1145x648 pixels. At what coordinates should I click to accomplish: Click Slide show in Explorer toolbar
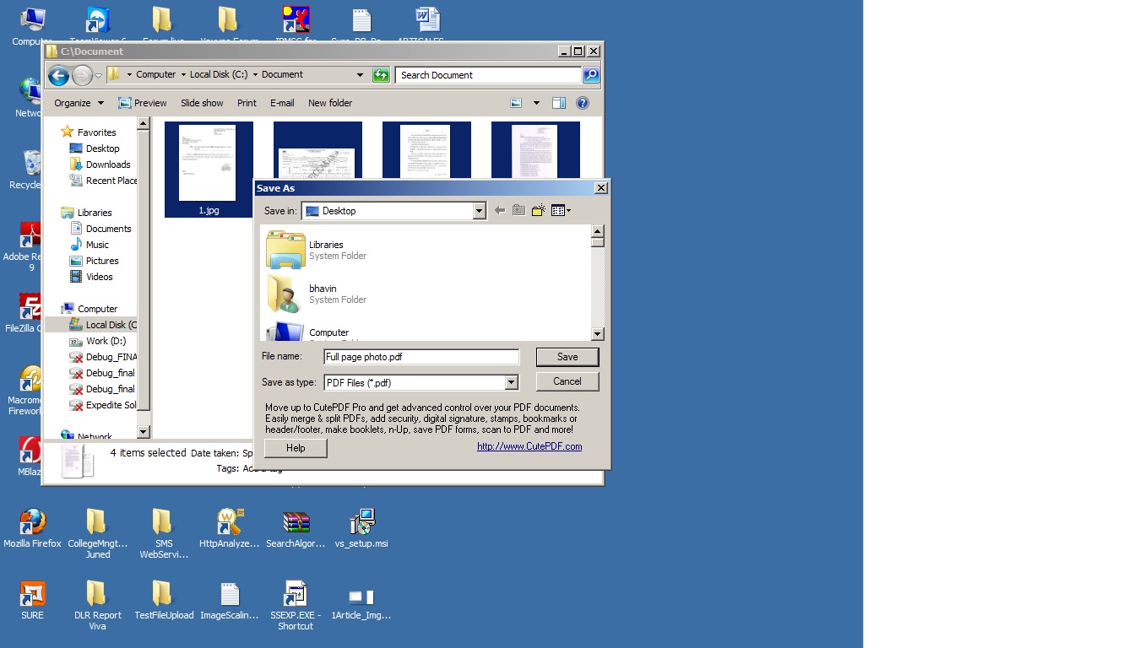[x=202, y=103]
